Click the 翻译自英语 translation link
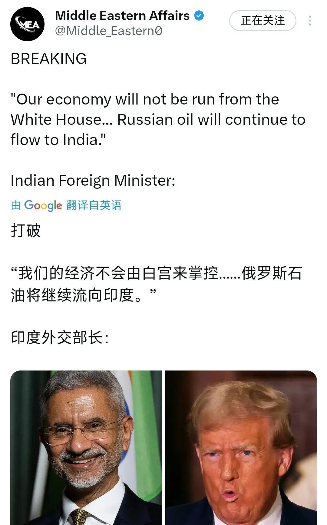The width and height of the screenshot is (327, 525). [94, 205]
